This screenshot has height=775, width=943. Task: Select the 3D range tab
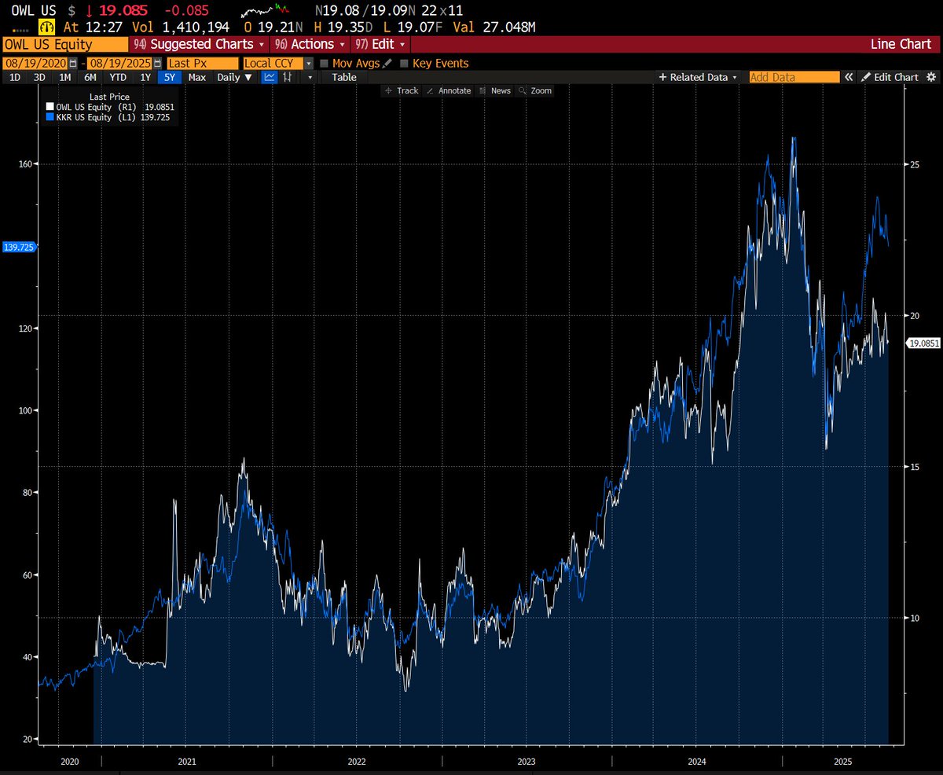click(x=39, y=77)
